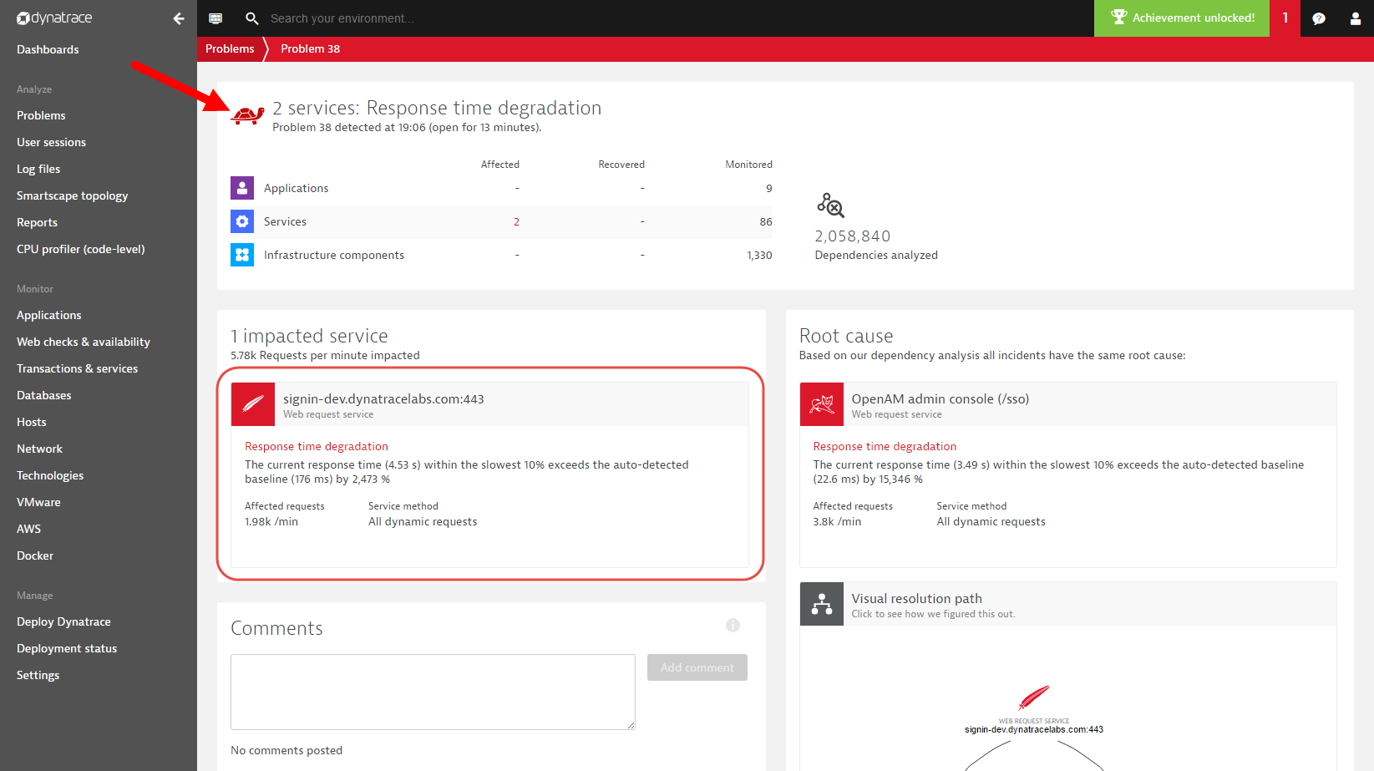Click monitored infrastructure value 1,330
This screenshot has width=1374, height=771.
coord(759,255)
